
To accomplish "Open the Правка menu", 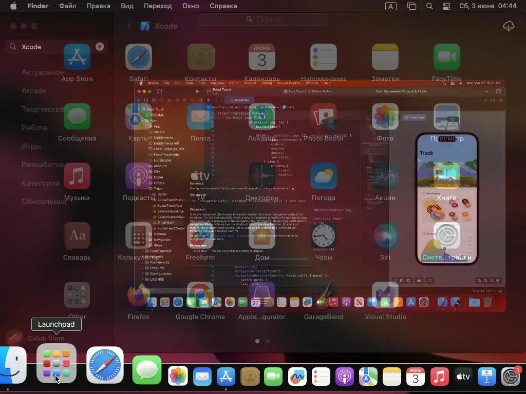I will click(98, 6).
